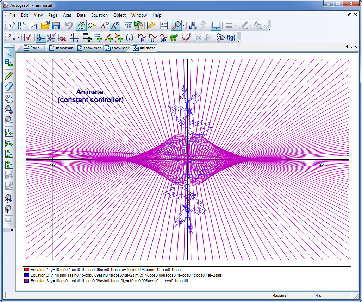Open the Object menu

[x=119, y=15]
